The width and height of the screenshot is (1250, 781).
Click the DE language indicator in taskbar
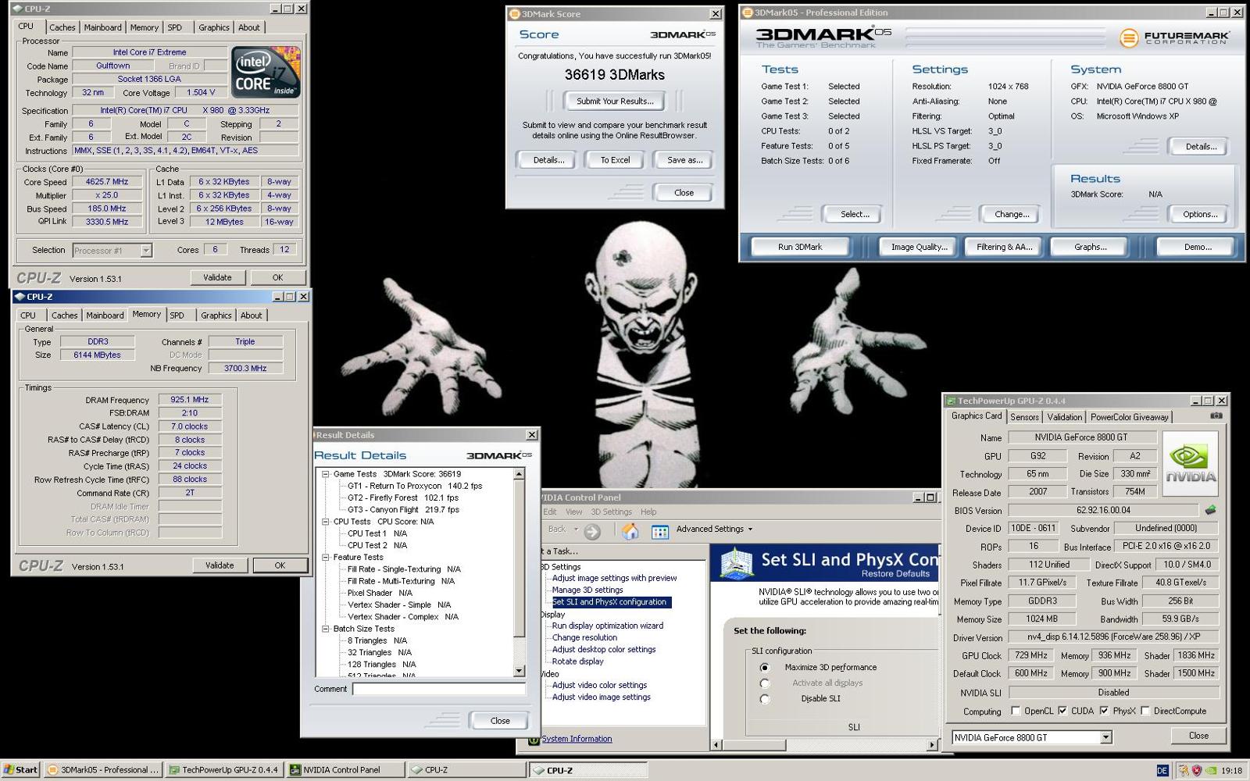tap(1162, 770)
